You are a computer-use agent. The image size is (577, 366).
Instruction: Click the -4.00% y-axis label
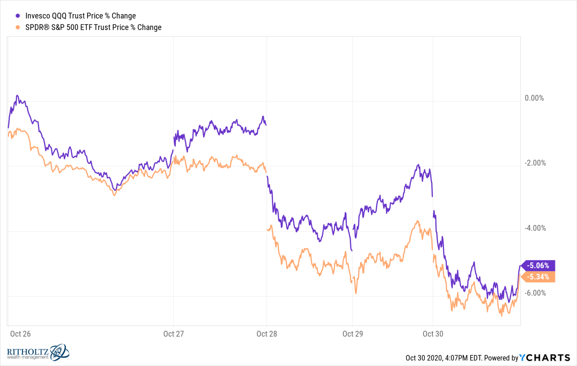[x=535, y=228]
